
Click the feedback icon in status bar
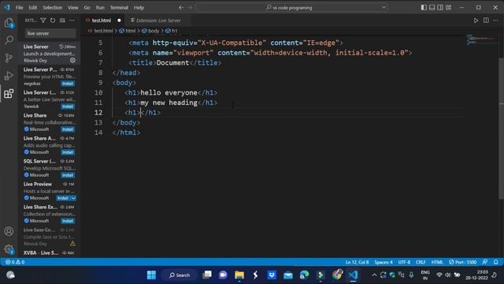click(x=485, y=262)
